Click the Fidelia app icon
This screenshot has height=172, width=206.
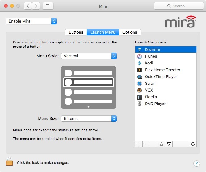[x=139, y=97]
